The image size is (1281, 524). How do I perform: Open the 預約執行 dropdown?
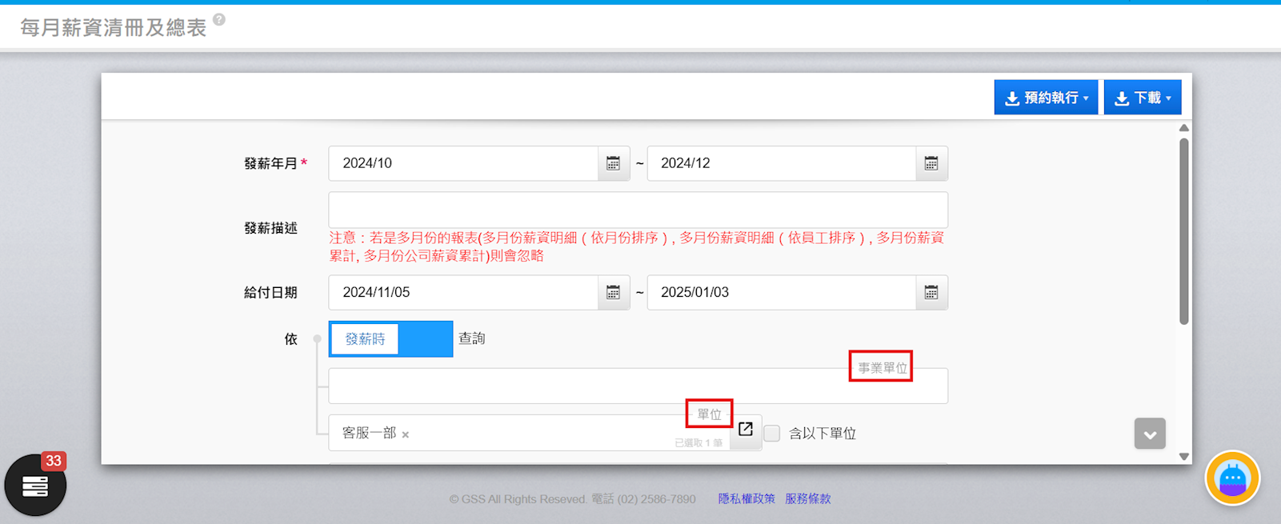point(1045,98)
